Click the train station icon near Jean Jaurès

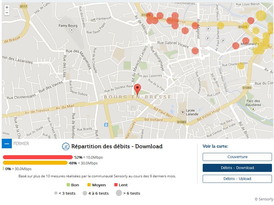click(x=106, y=125)
